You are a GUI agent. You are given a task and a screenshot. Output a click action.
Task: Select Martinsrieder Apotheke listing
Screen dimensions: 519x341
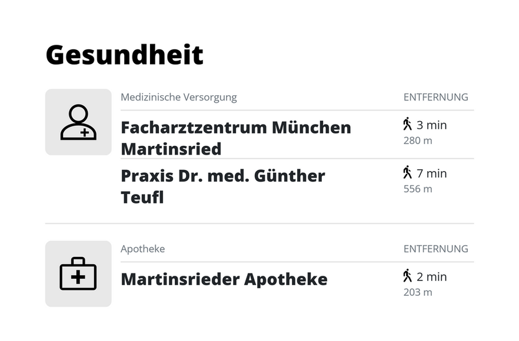click(x=224, y=279)
